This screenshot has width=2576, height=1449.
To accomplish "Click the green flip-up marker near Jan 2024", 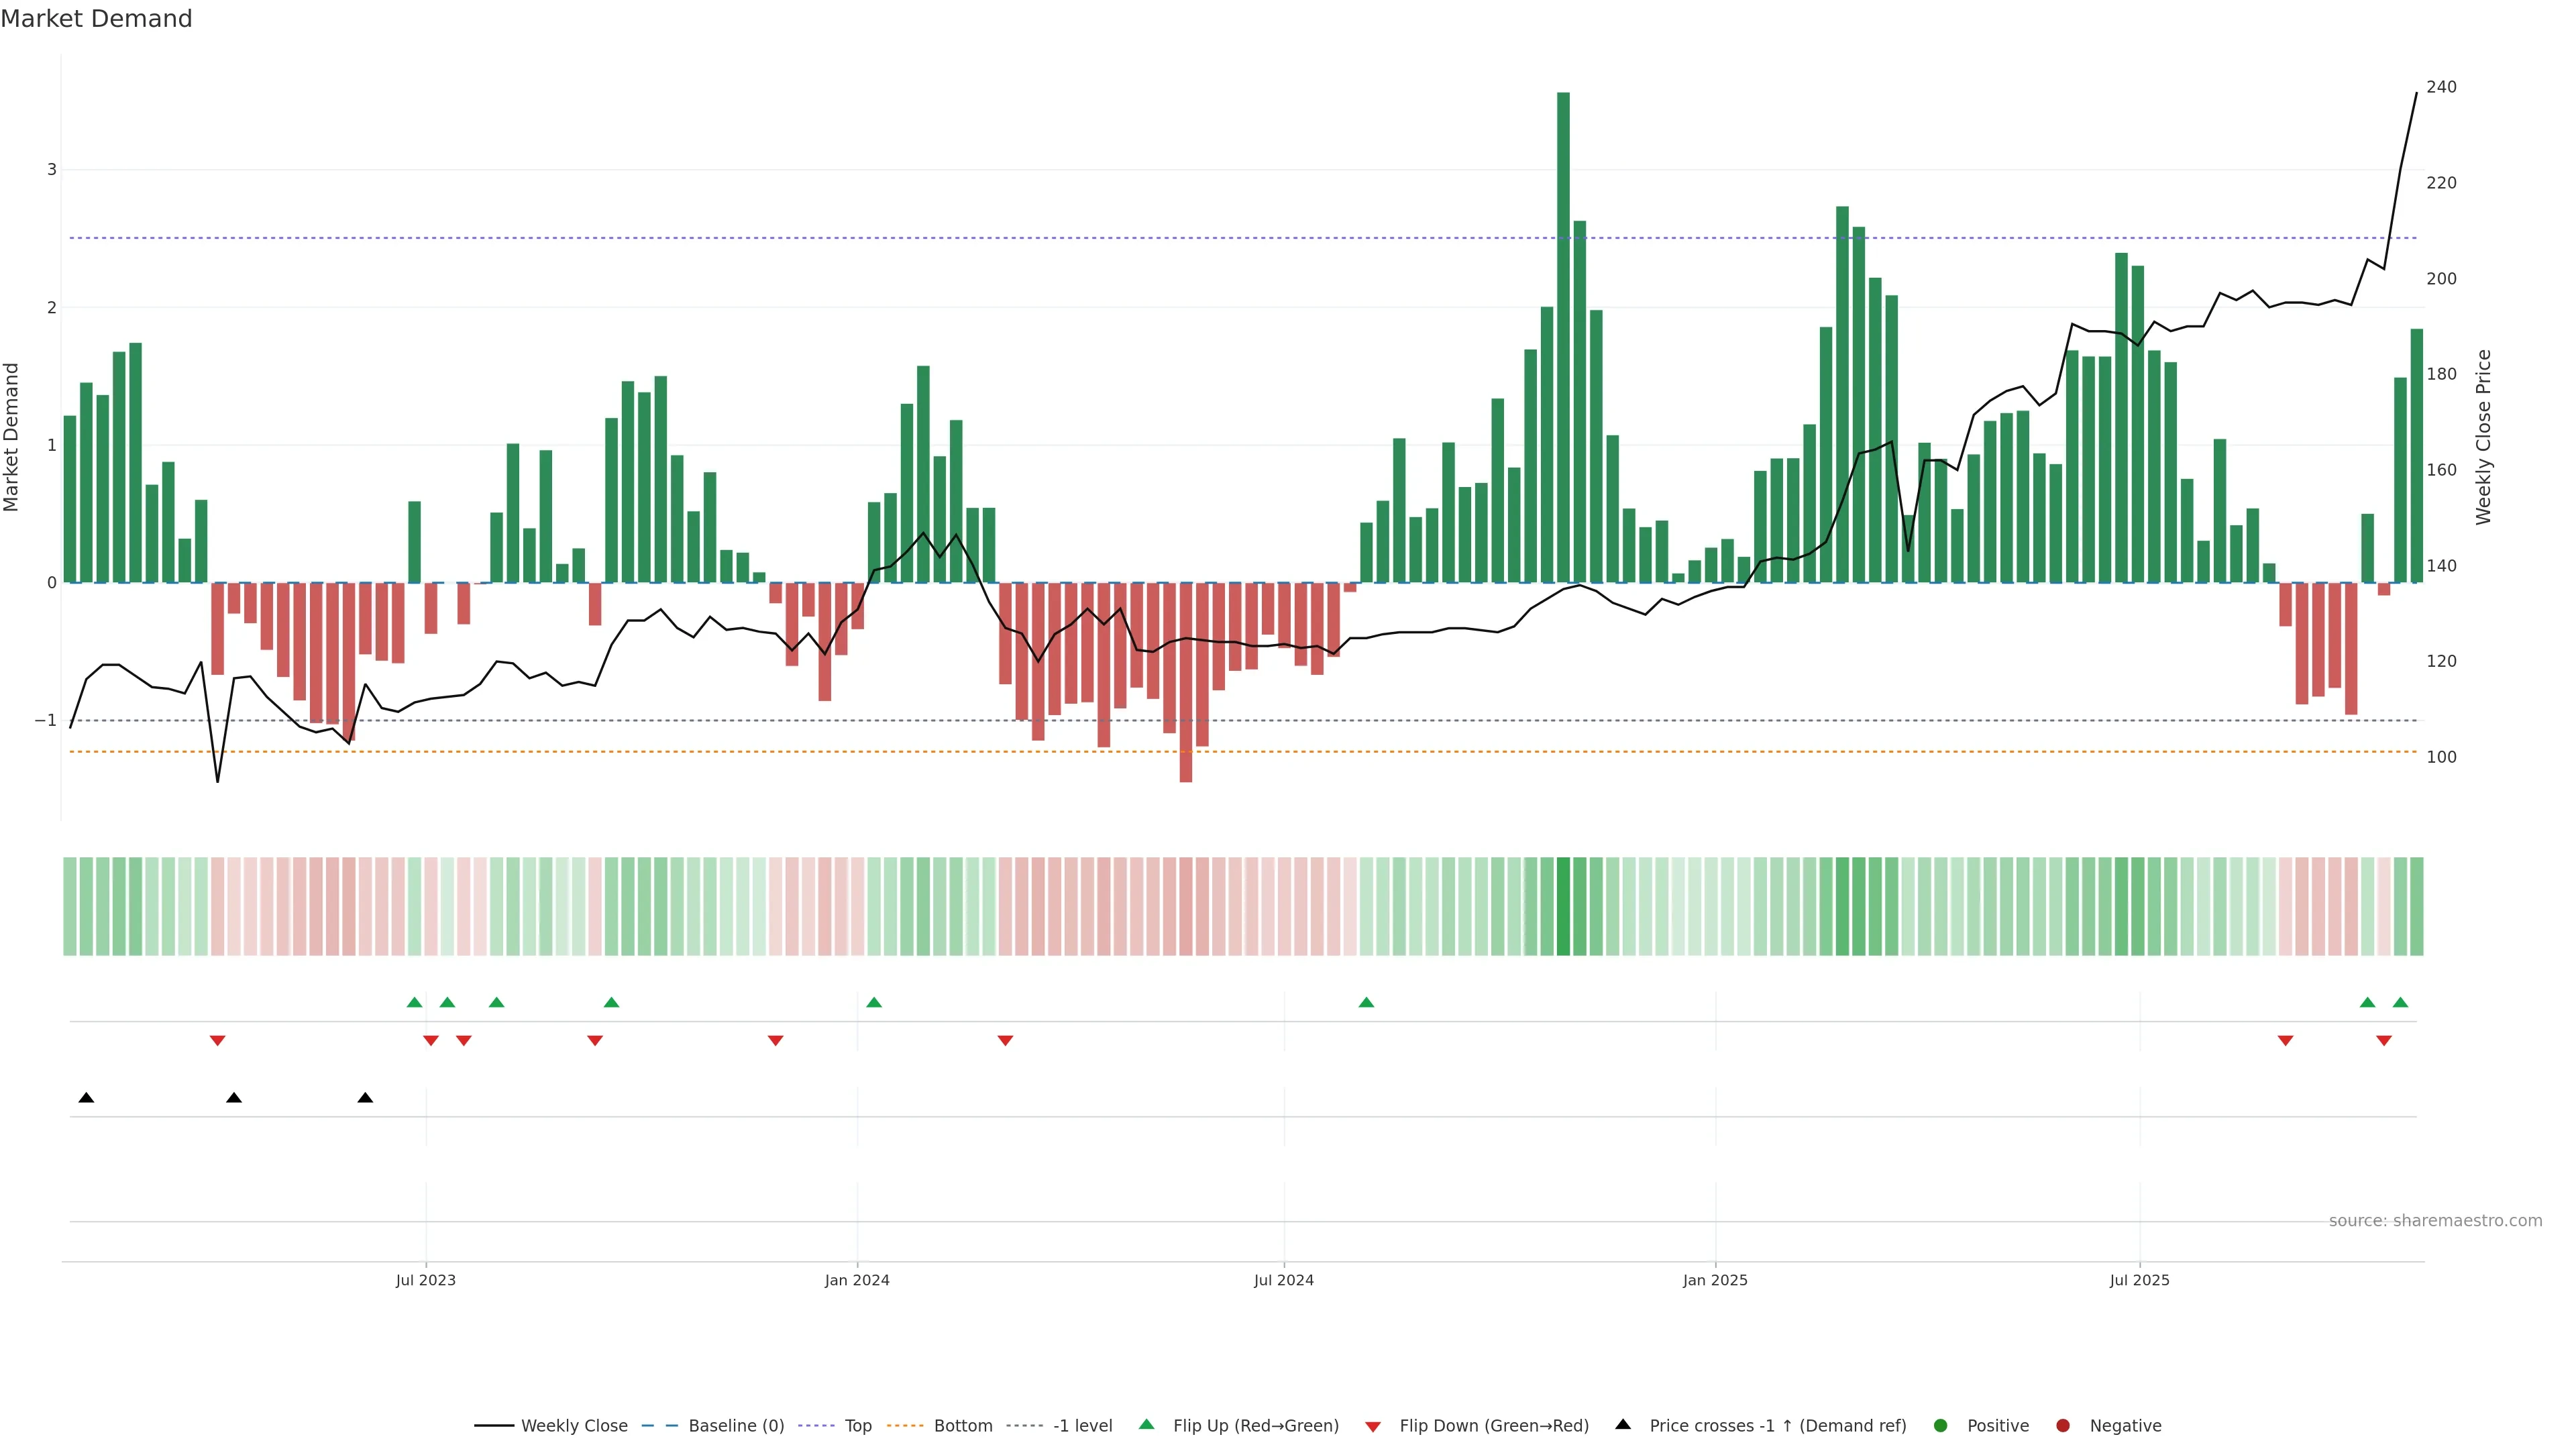I will (874, 1002).
